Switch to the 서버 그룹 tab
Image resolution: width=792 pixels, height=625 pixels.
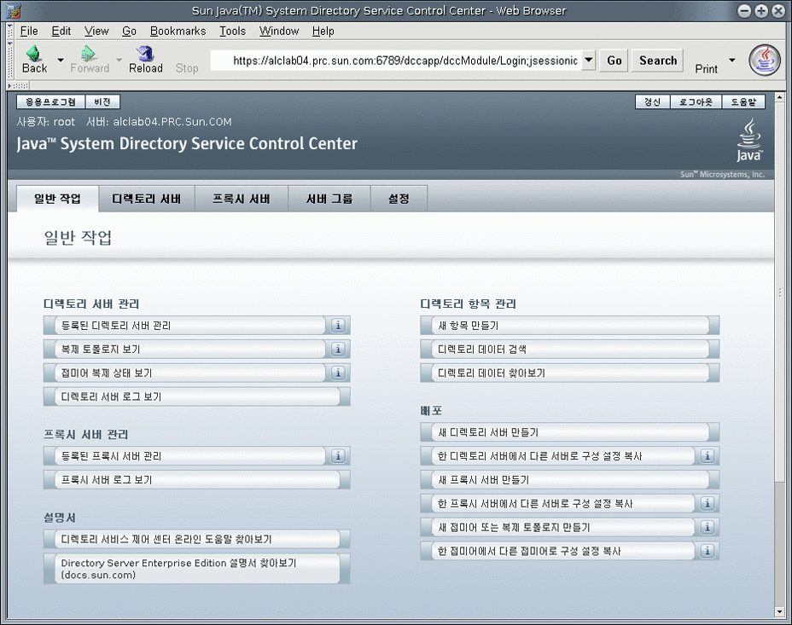click(x=329, y=199)
